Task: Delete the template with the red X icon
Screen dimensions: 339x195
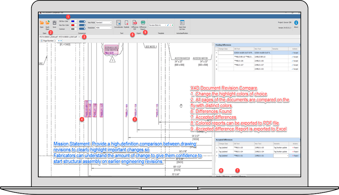Action: coord(170,25)
